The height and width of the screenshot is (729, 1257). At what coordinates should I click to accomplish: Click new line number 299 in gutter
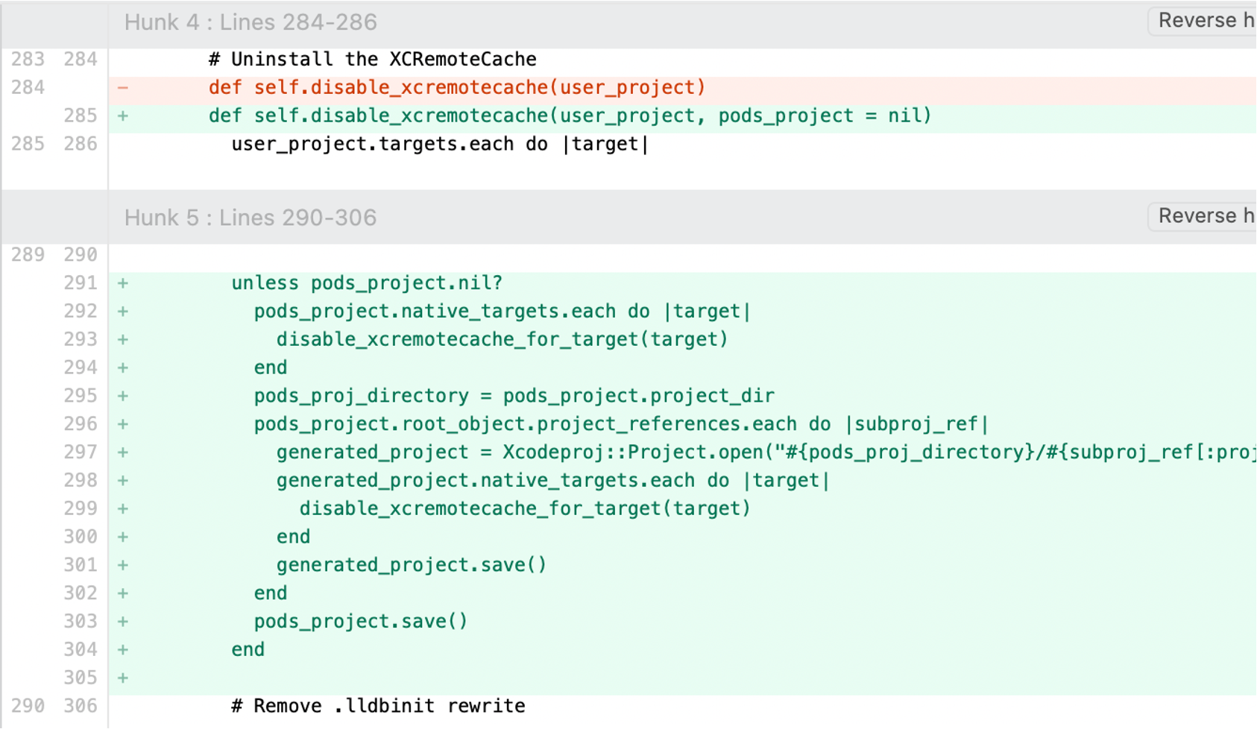coord(81,508)
